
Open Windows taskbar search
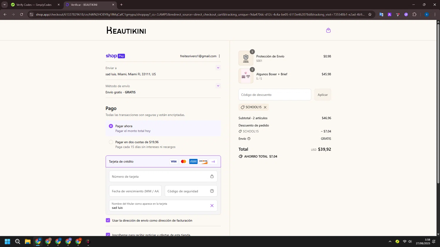click(18, 241)
